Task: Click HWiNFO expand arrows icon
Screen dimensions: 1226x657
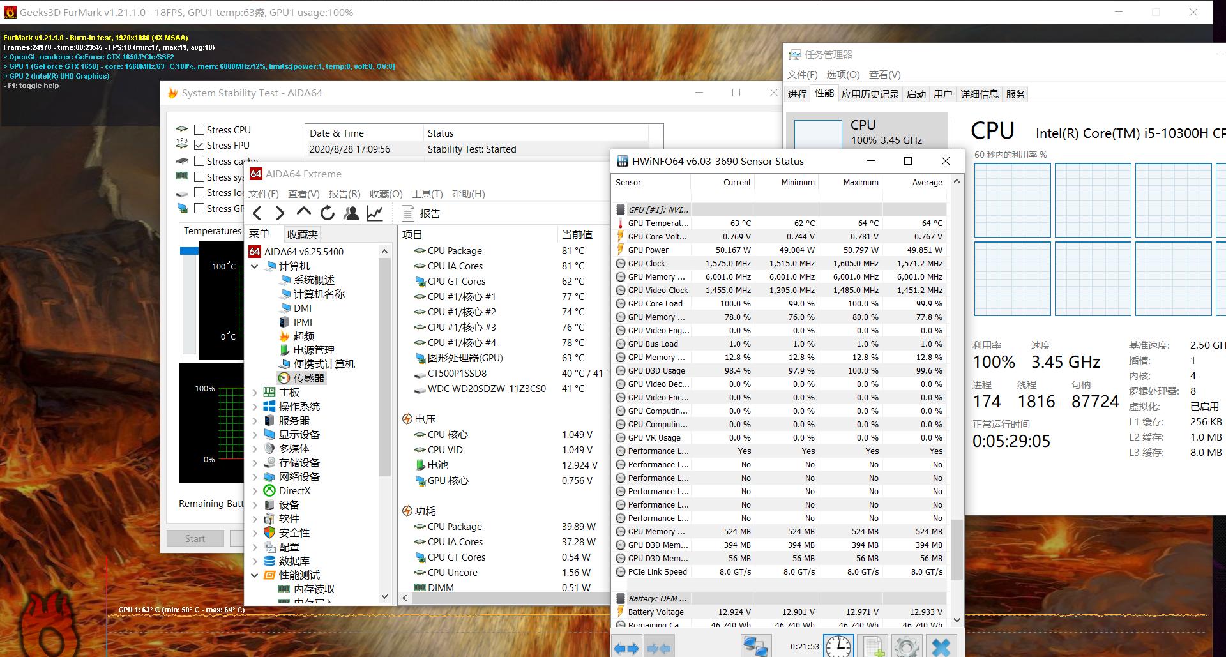Action: click(x=626, y=648)
